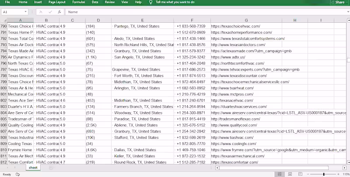
Task: Expand the formula bar chevron
Action: coord(348,12)
